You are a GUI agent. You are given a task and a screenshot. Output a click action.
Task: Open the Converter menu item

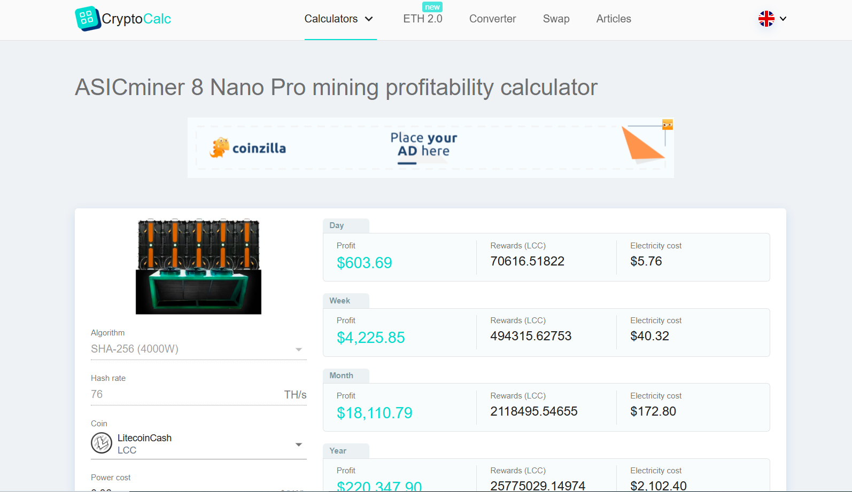pos(492,19)
